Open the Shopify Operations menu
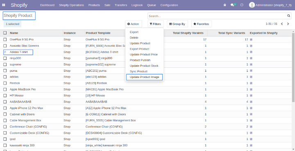The image size is (295, 151). (x=71, y=5)
